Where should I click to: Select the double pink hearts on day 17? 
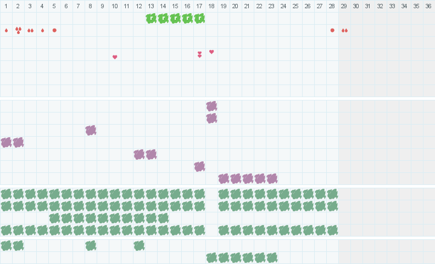point(199,54)
